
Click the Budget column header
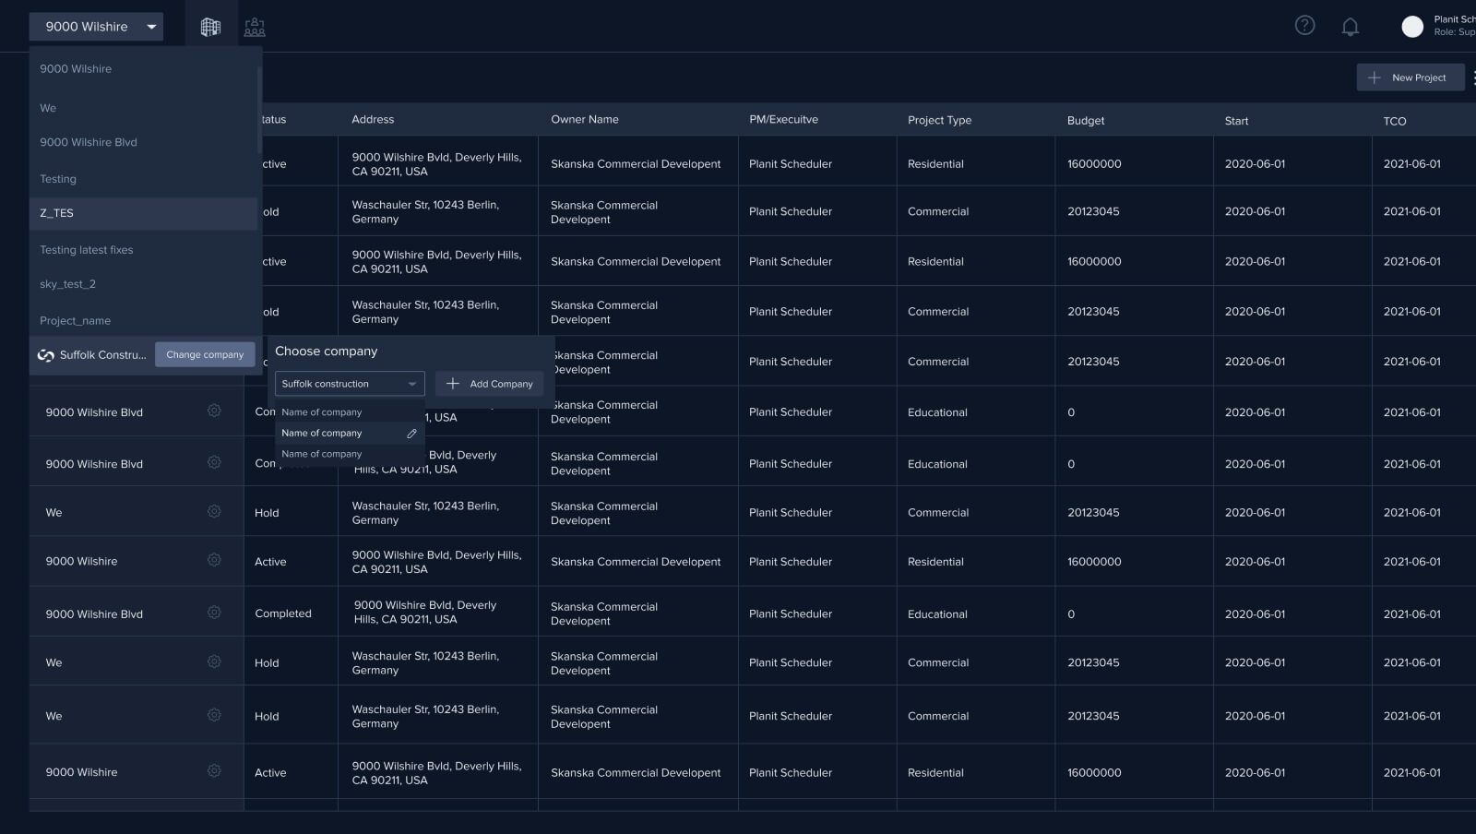pyautogui.click(x=1086, y=121)
